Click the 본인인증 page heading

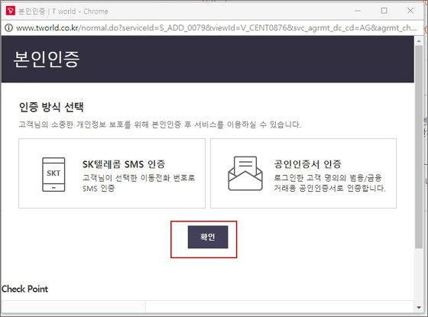47,59
